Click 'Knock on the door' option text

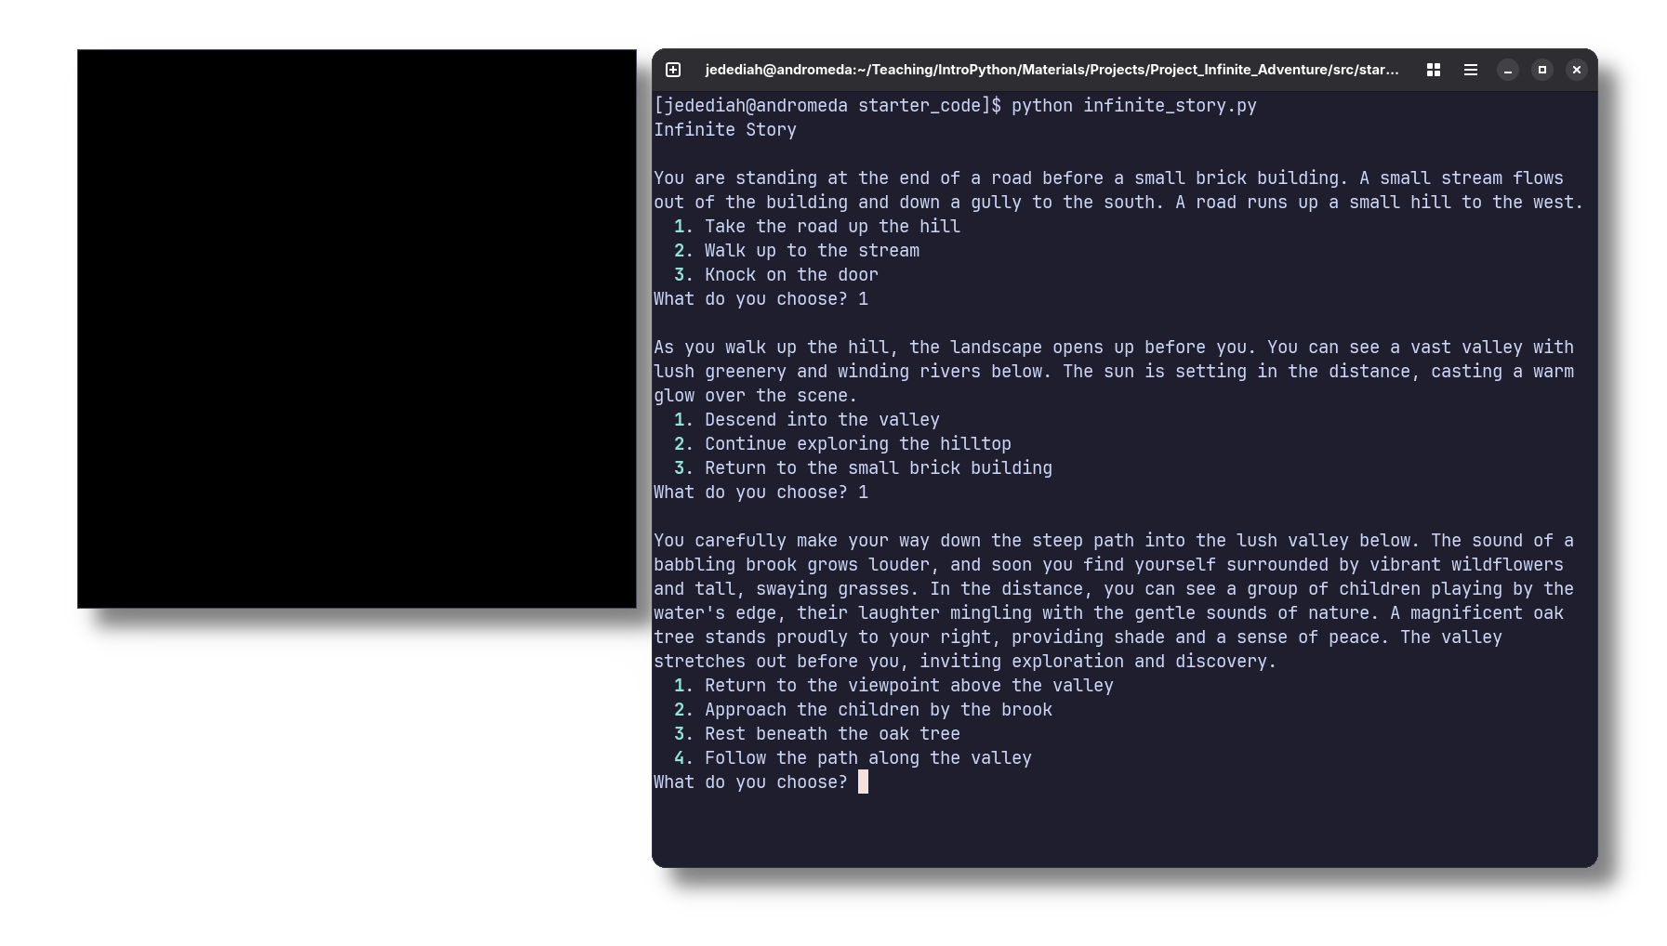(x=791, y=275)
